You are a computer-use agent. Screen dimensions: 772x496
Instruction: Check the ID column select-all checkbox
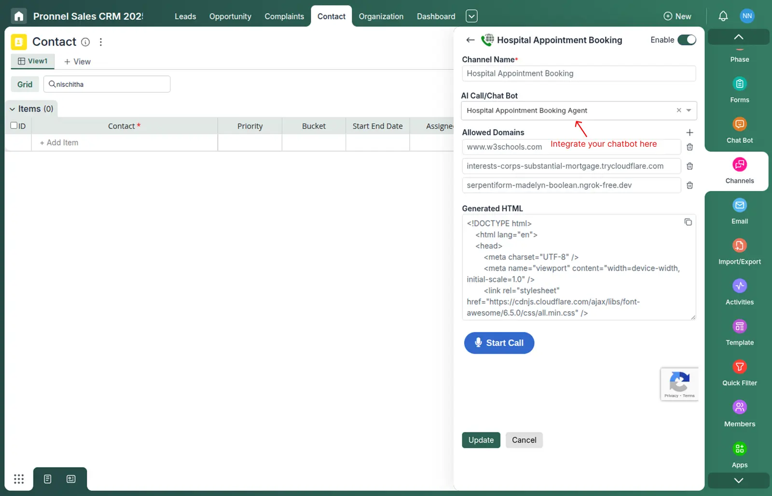[14, 125]
